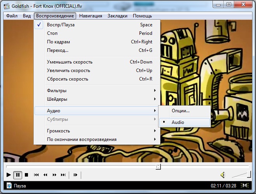Choose По кадрам menu entry
The image size is (256, 194).
[97, 42]
